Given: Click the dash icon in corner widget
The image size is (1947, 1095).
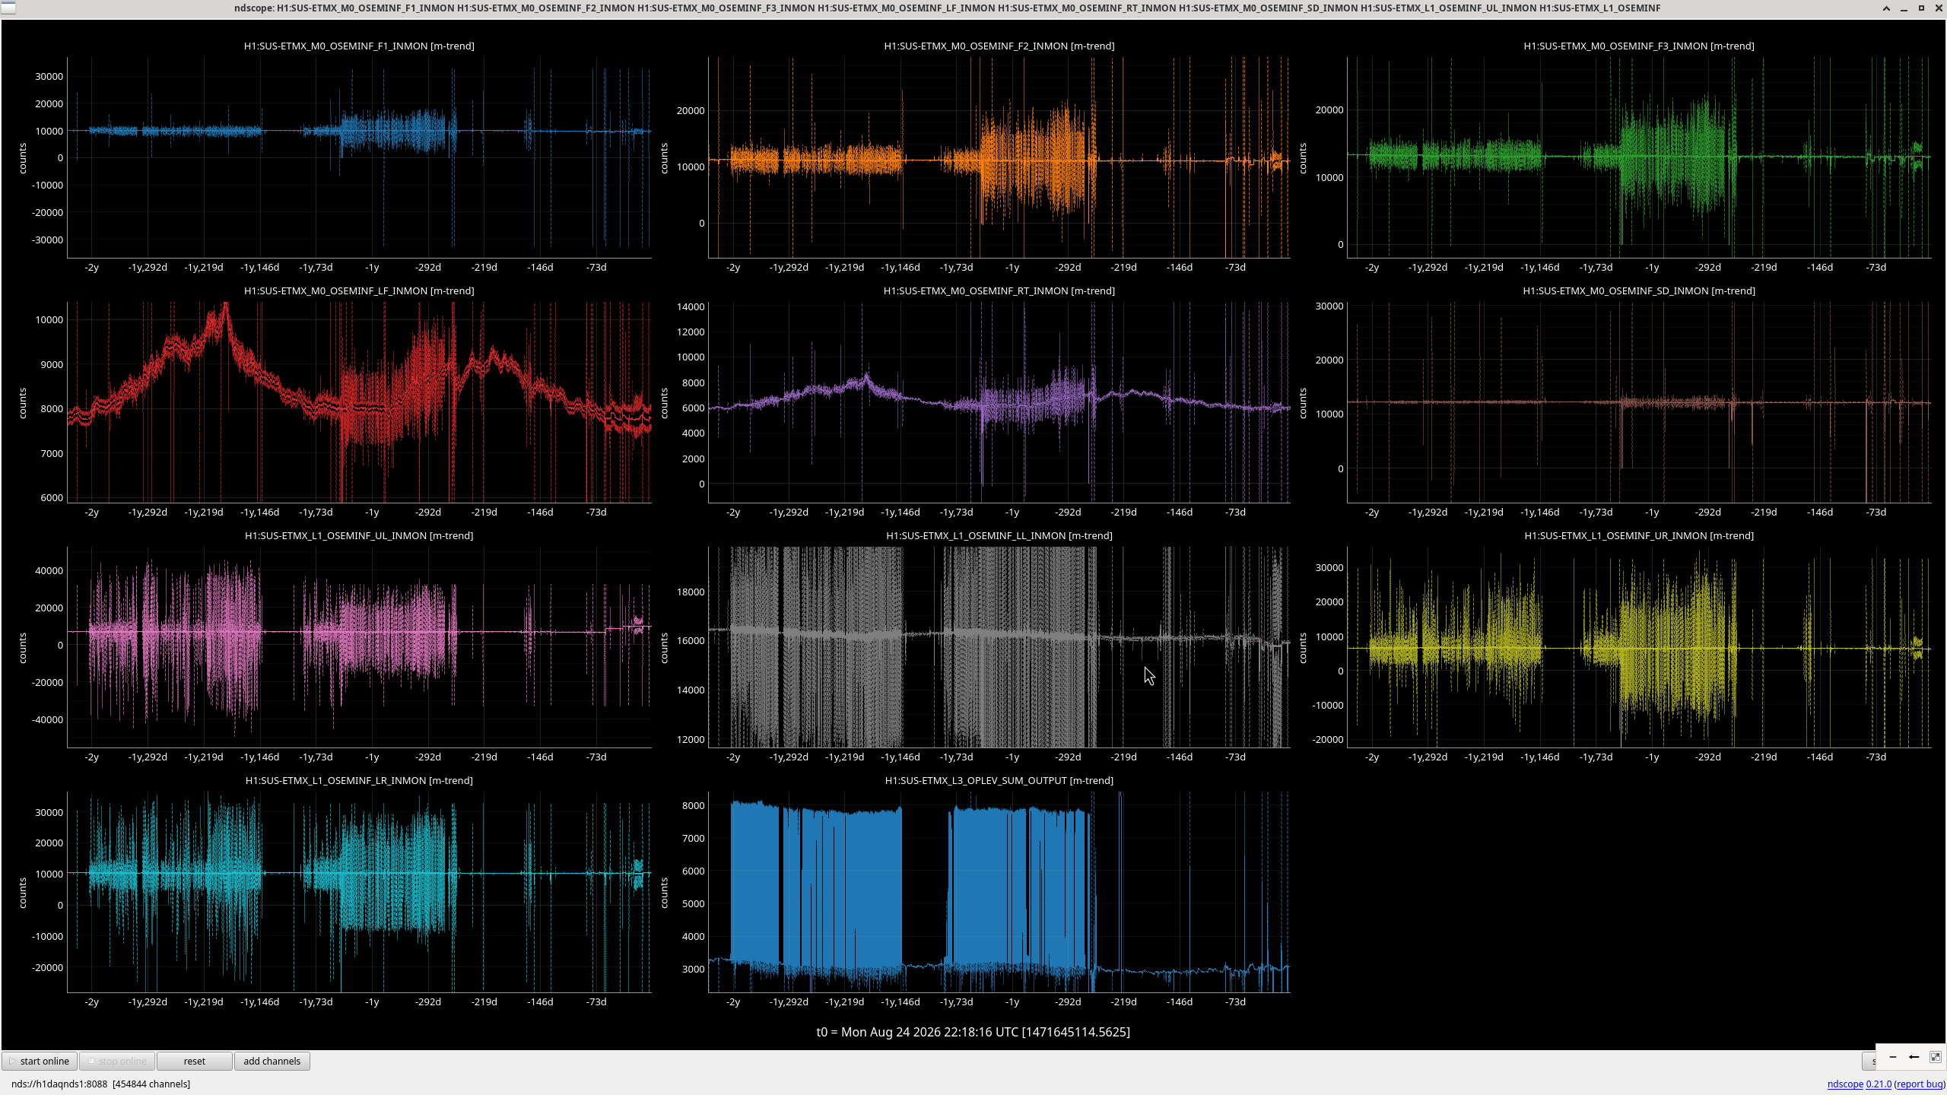Looking at the screenshot, I should (1893, 1057).
